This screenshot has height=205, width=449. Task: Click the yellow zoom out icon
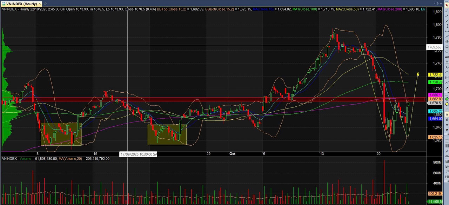coord(447,104)
